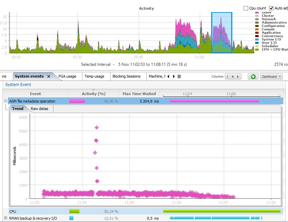Collapse the ASM file metadata operation row
The width and height of the screenshot is (288, 222).
point(5,101)
